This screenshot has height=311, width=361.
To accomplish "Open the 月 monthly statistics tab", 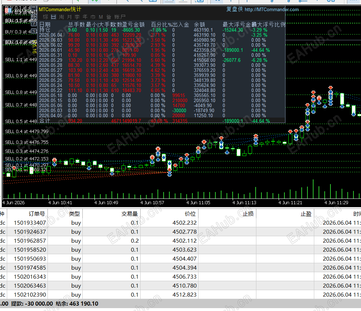I will click(x=69, y=17).
